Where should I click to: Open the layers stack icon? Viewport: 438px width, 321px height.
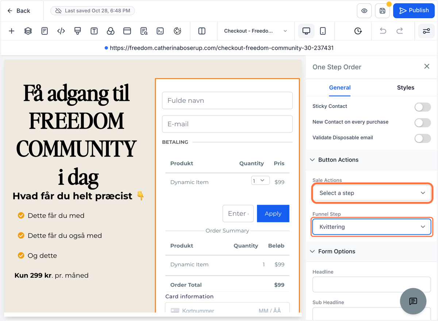pos(28,31)
